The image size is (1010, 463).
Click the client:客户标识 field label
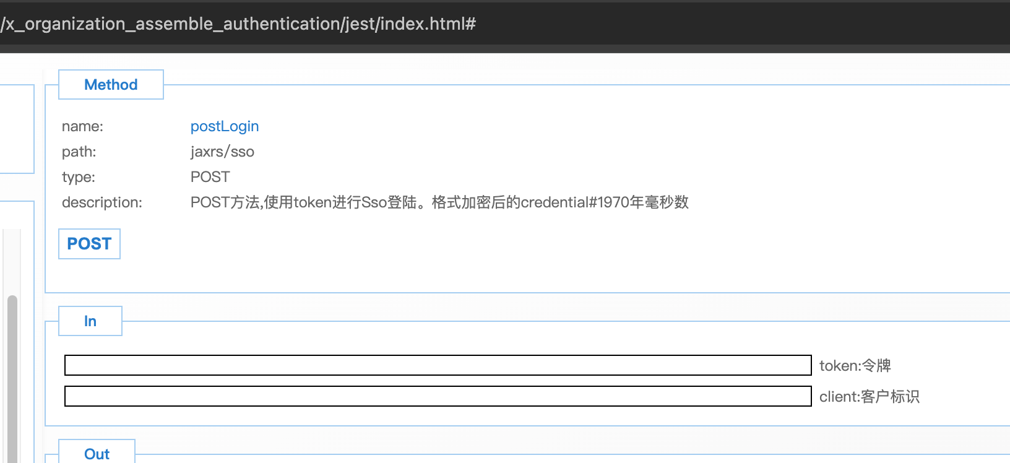[869, 397]
